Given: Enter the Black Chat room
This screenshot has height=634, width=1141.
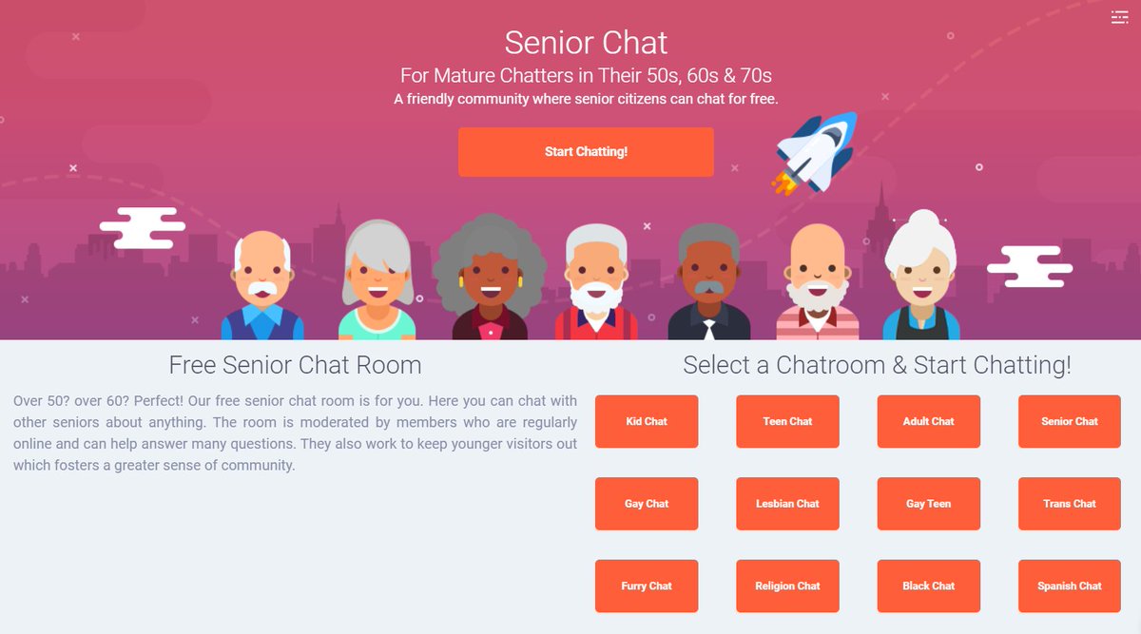Looking at the screenshot, I should click(x=928, y=586).
